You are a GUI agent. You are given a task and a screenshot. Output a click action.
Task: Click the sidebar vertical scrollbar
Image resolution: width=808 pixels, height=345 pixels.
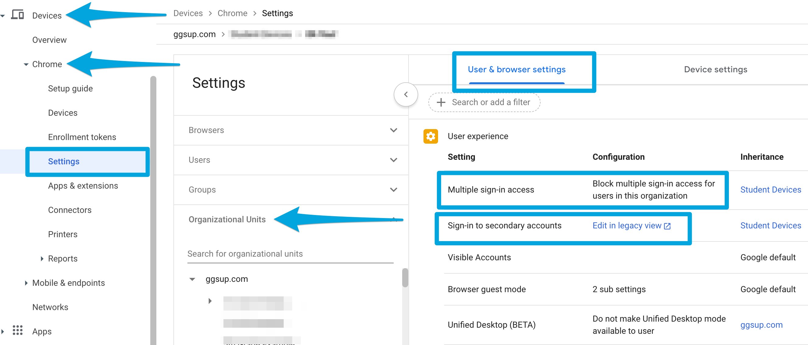pyautogui.click(x=153, y=210)
